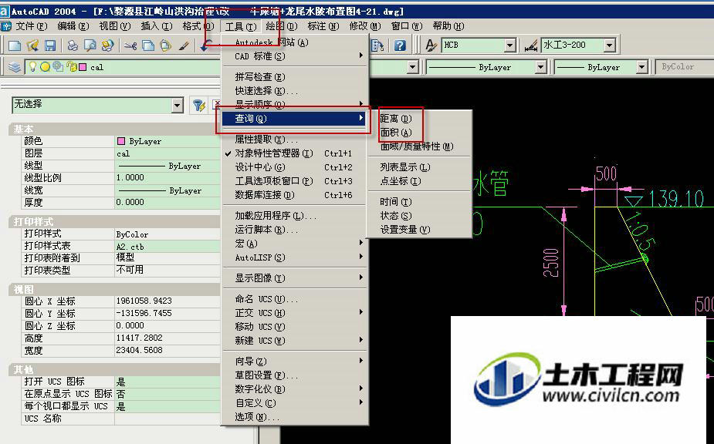Click the Quick Select funnel icon in properties panel
The height and width of the screenshot is (444, 714).
coord(198,105)
